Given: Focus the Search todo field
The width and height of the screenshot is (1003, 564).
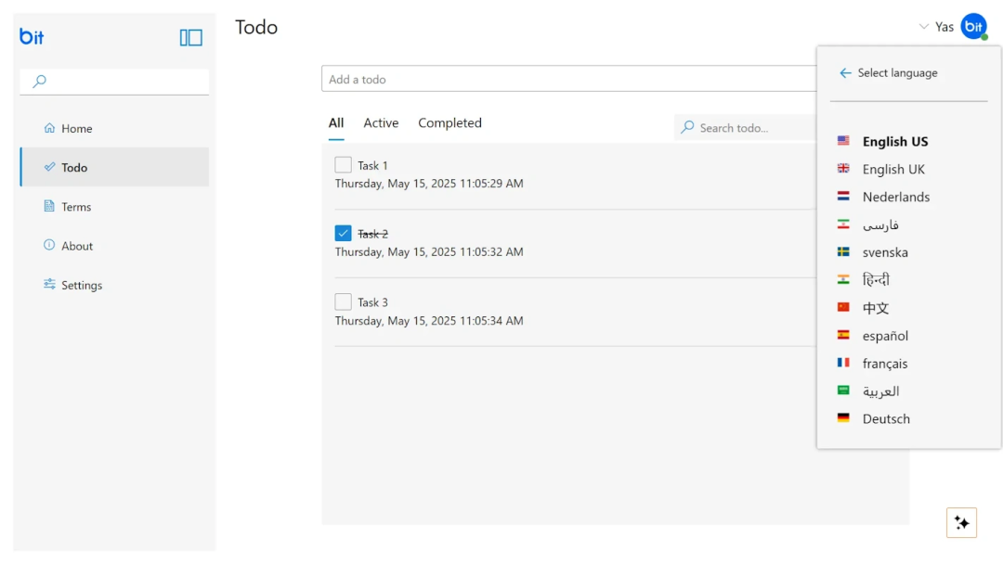Looking at the screenshot, I should pyautogui.click(x=745, y=127).
